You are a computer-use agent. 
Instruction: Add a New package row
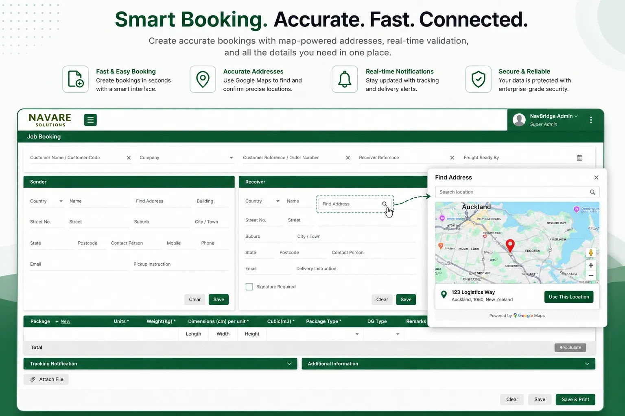[x=63, y=321]
